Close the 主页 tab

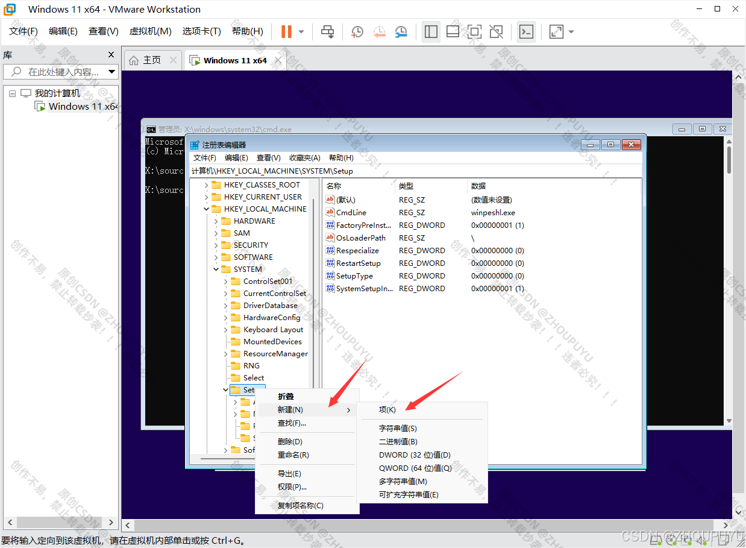(174, 60)
